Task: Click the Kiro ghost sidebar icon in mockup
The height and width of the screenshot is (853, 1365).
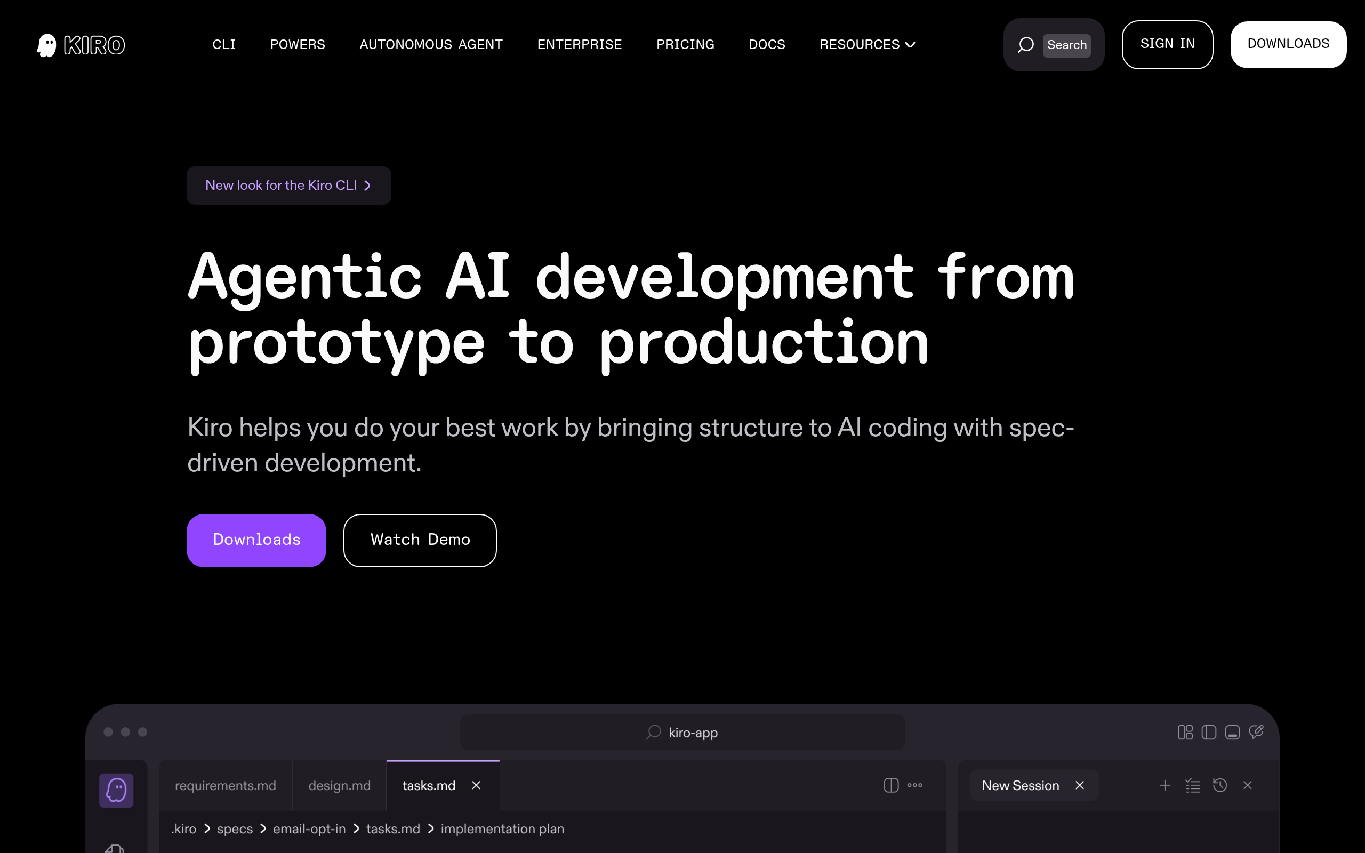Action: pyautogui.click(x=116, y=790)
